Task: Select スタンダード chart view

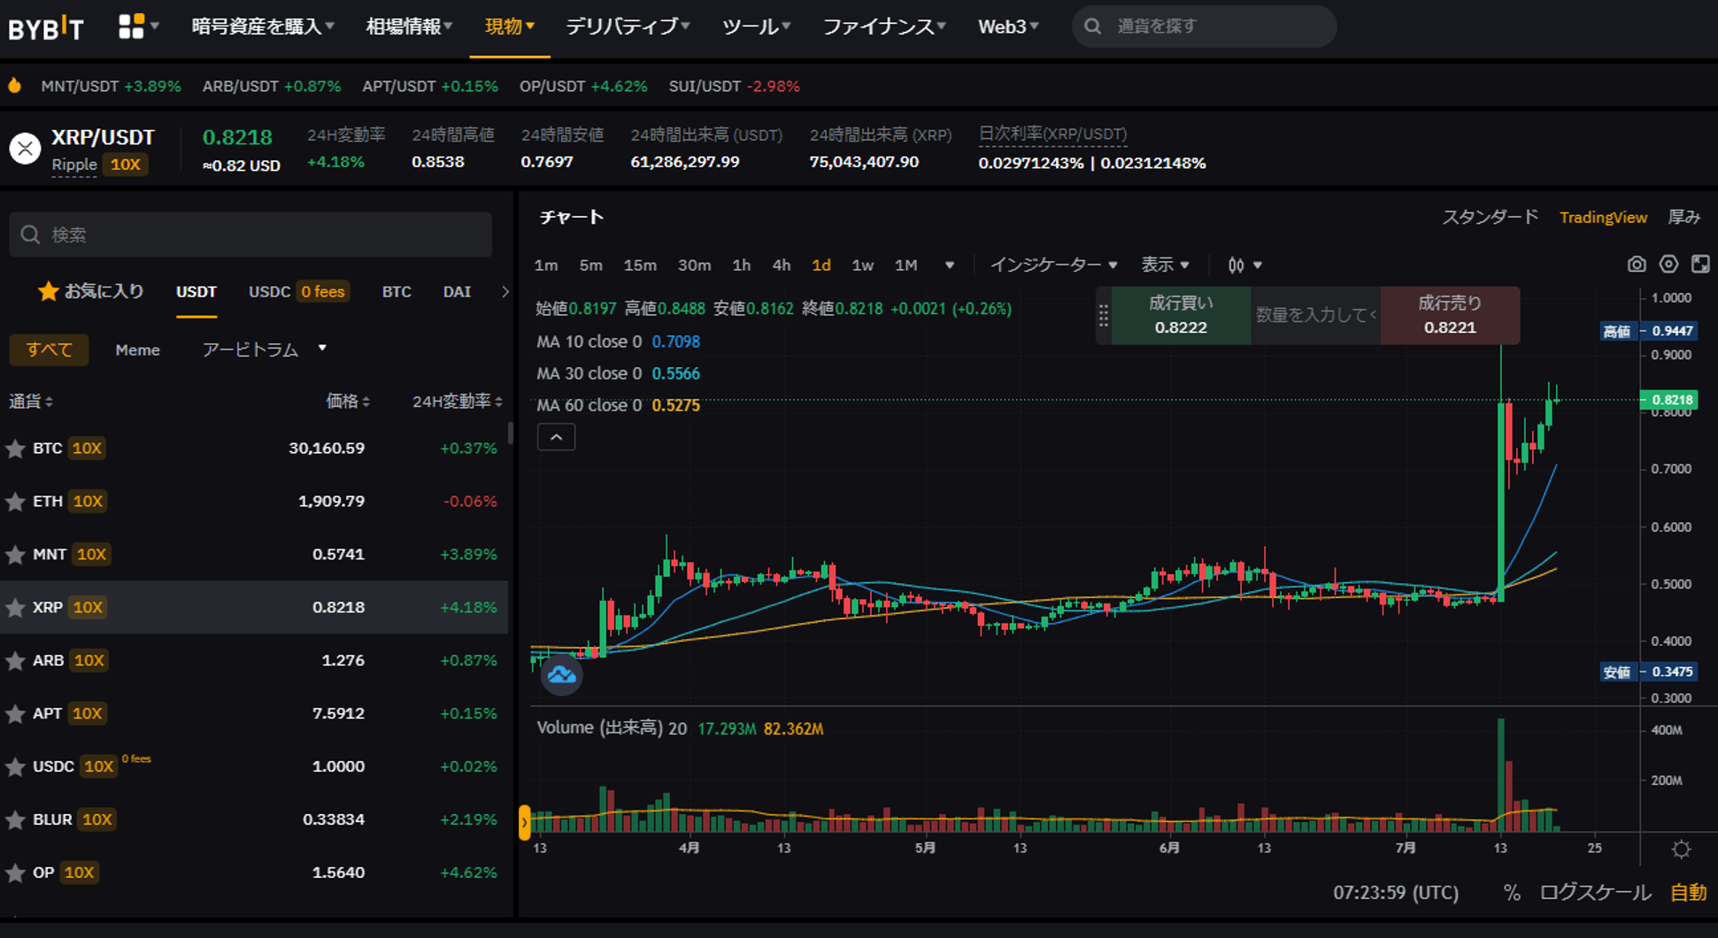Action: [1490, 217]
